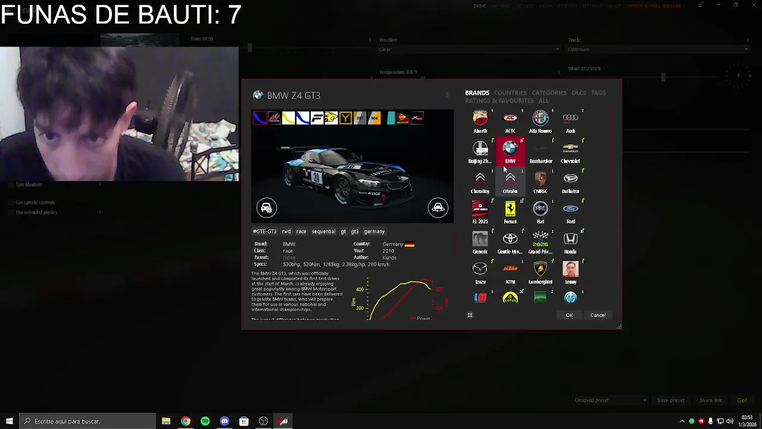Switch to the TAGS tab
762x429 pixels.
598,93
